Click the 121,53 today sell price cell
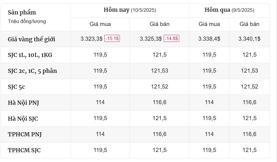Image resolution: width=277 pixels, height=162 pixels. [159, 71]
